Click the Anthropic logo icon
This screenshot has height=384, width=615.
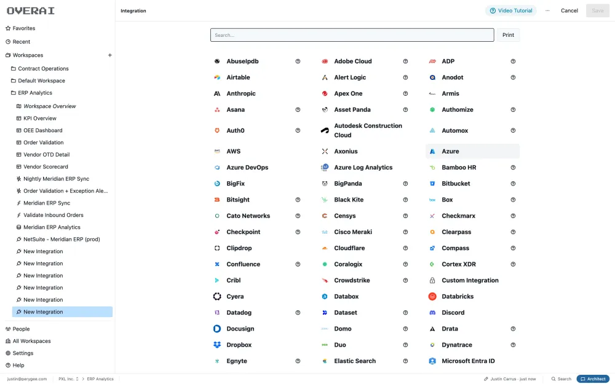(217, 93)
